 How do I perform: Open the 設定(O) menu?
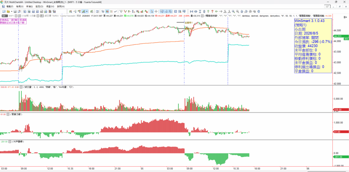pyautogui.click(x=40, y=6)
